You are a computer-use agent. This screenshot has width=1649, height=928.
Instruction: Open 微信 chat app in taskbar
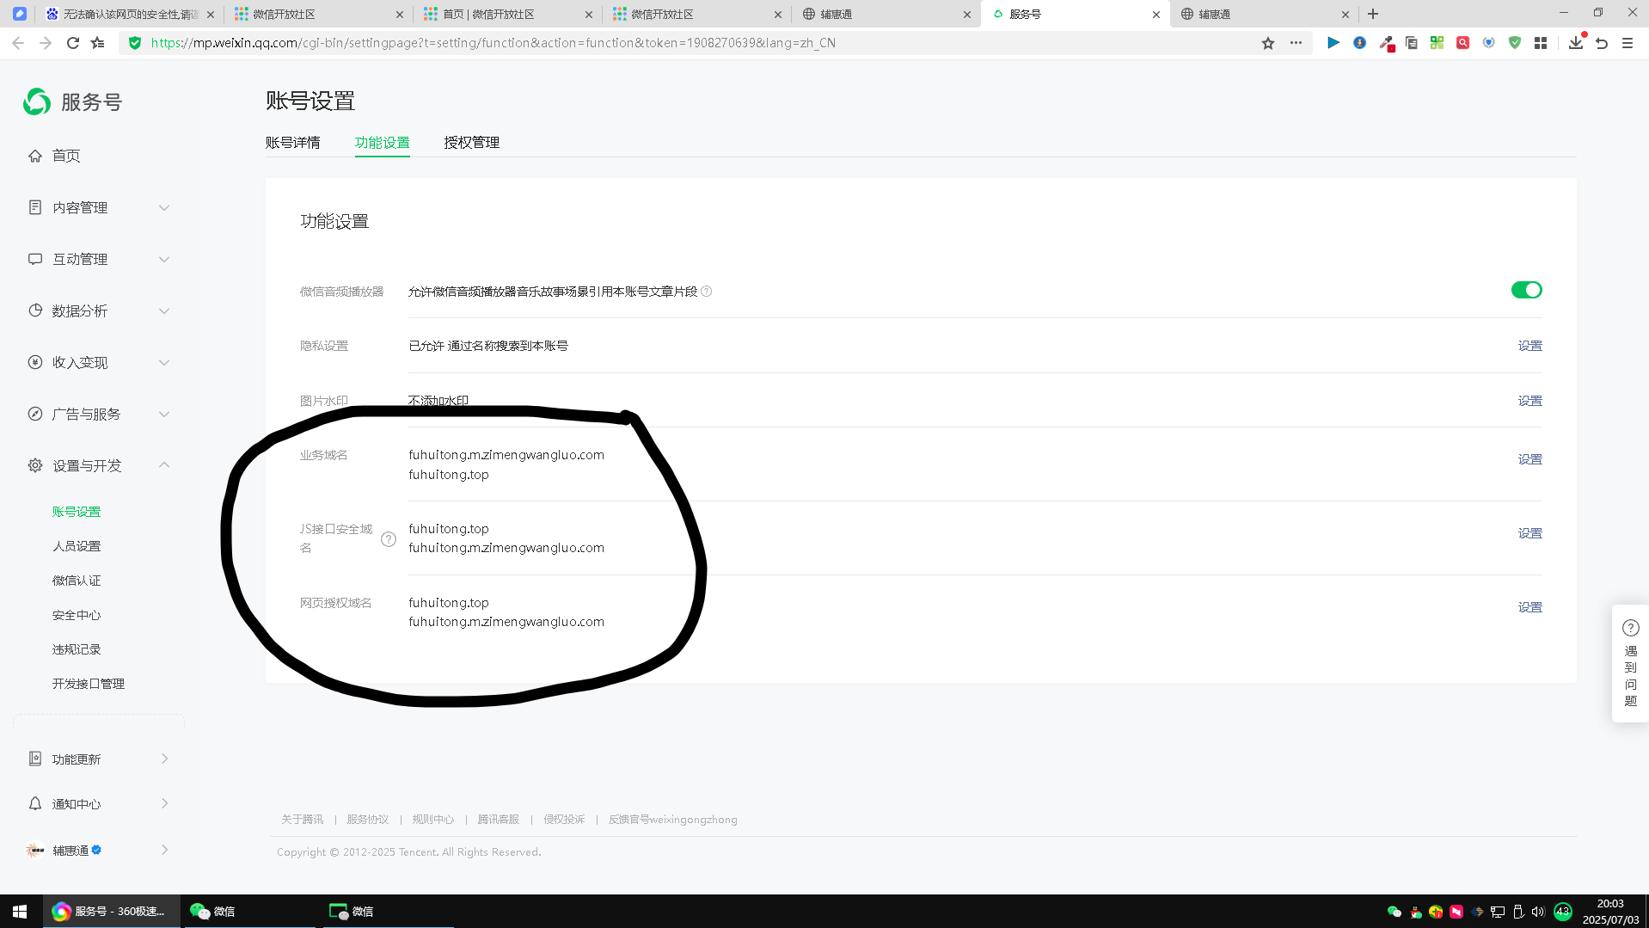[249, 912]
